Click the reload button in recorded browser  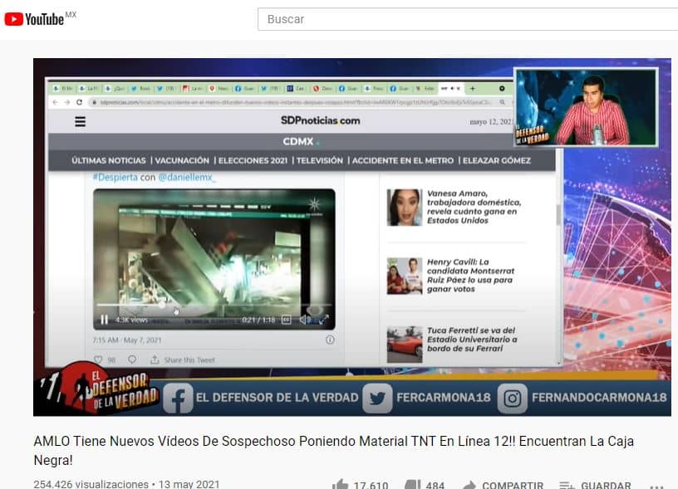point(79,102)
